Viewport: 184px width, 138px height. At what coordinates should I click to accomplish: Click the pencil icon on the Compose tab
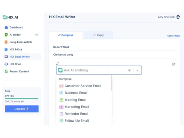pyautogui.click(x=59, y=35)
